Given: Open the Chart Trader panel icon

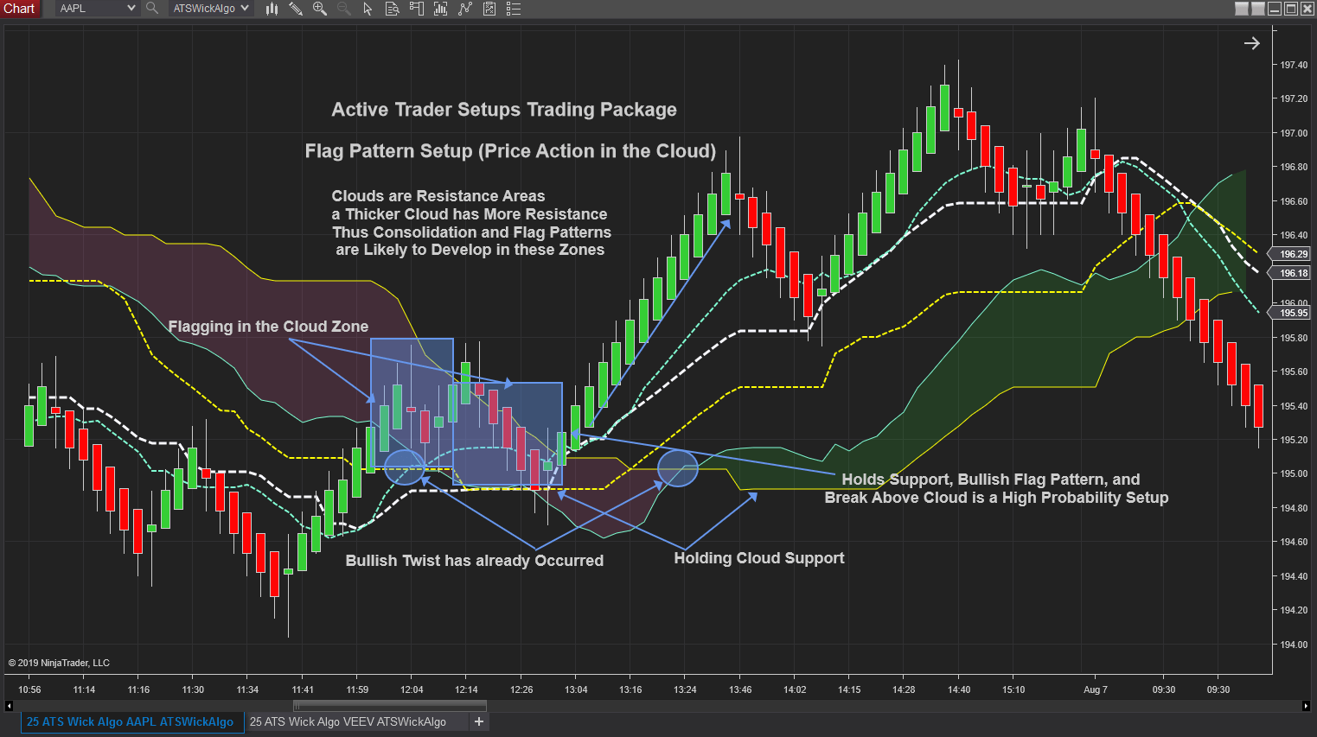Looking at the screenshot, I should point(416,9).
